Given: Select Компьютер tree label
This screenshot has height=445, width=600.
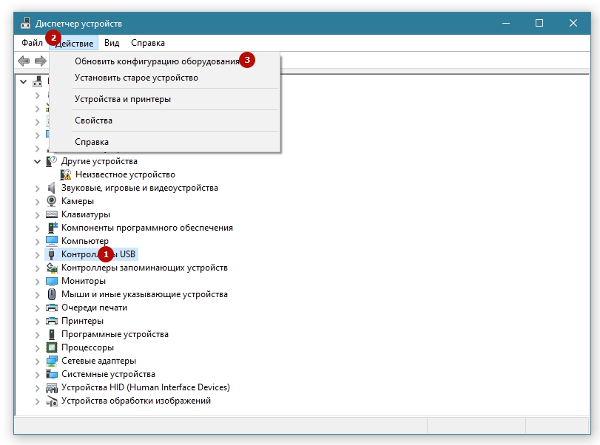Looking at the screenshot, I should click(85, 241).
